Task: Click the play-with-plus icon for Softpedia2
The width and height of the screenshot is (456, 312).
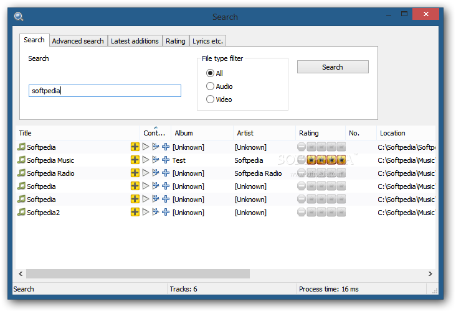Action: [156, 212]
